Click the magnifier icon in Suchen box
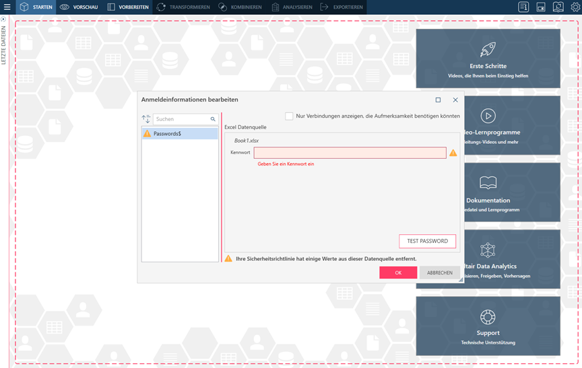582x368 pixels. (213, 119)
